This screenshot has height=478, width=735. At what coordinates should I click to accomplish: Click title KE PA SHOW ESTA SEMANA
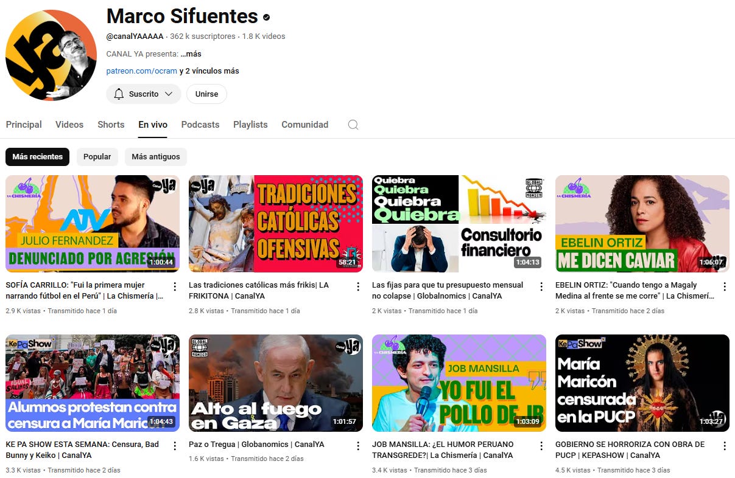[82, 450]
